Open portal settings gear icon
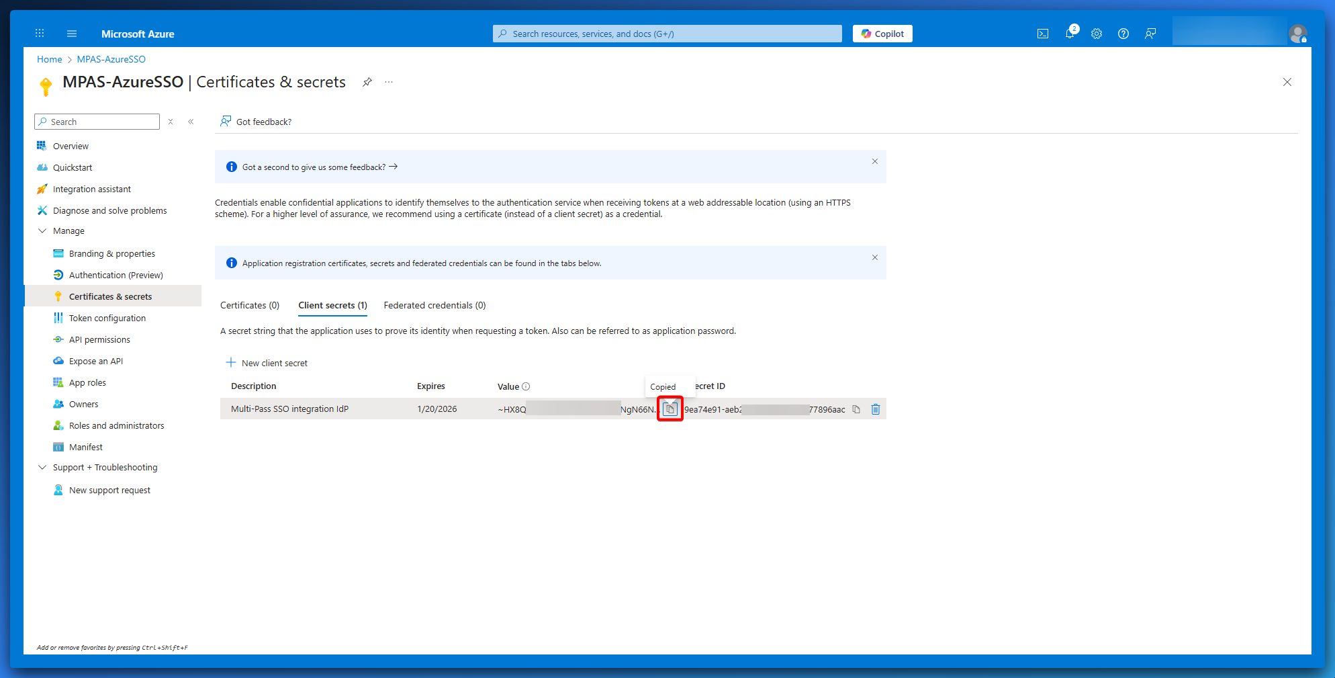This screenshot has height=678, width=1335. 1097,34
